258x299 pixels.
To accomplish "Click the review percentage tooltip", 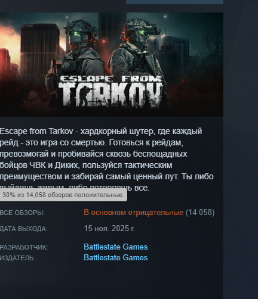I will click(x=63, y=195).
